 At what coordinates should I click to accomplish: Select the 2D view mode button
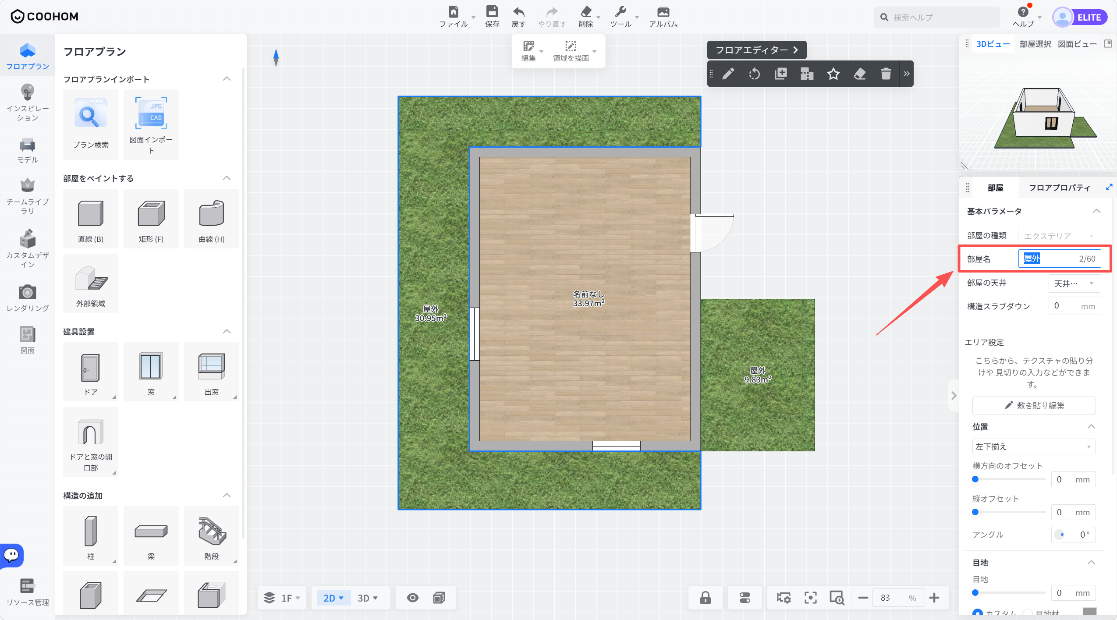tap(333, 598)
